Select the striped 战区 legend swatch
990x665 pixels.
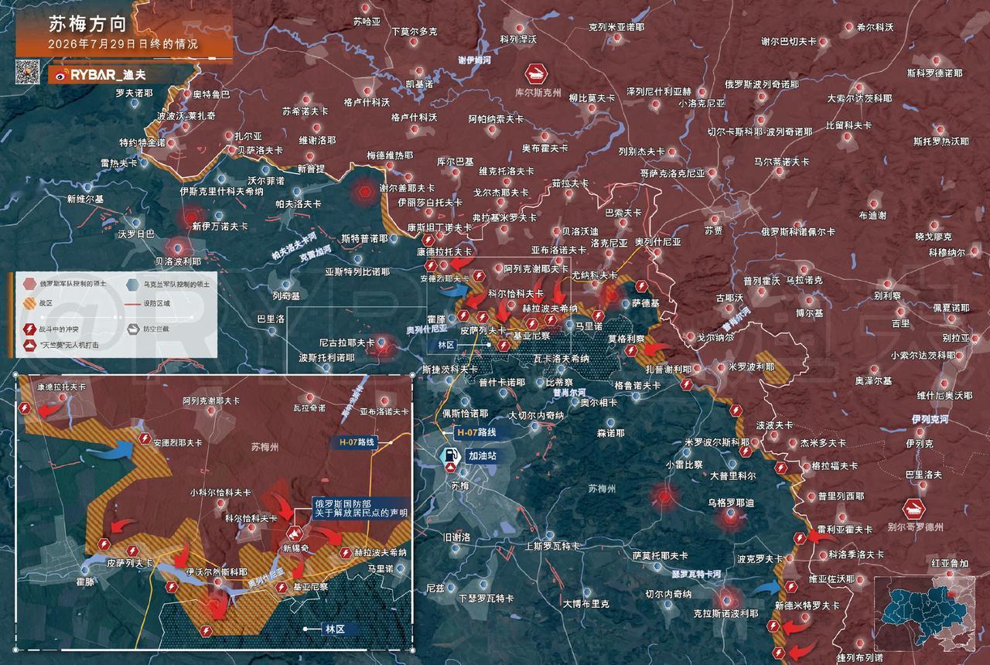29,304
